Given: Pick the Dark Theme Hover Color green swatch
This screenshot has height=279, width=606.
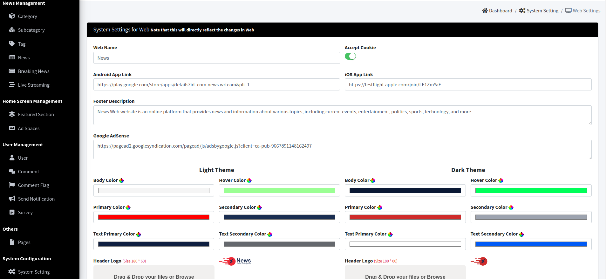Looking at the screenshot, I should click(531, 190).
